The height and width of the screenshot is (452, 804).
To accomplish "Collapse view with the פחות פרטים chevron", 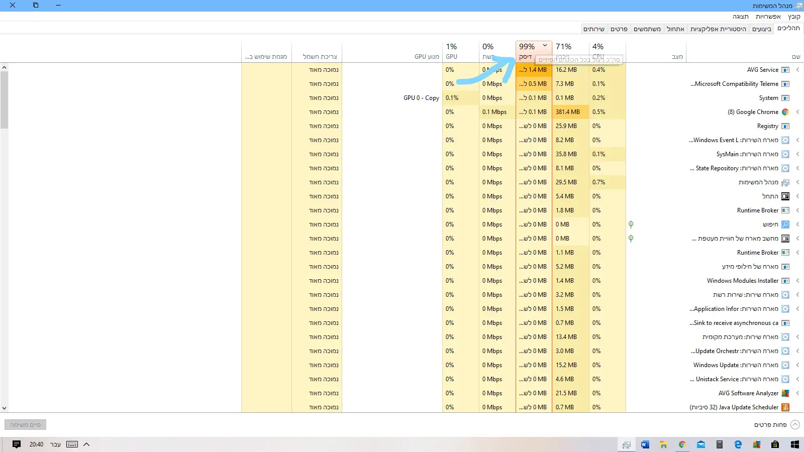I will point(795,425).
